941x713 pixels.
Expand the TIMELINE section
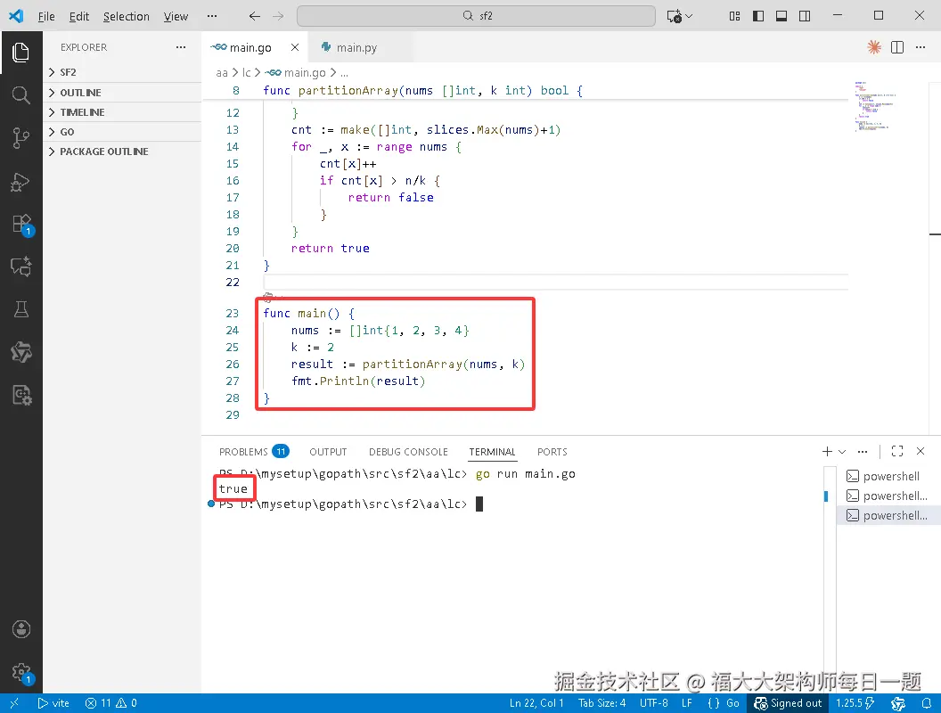click(x=122, y=112)
